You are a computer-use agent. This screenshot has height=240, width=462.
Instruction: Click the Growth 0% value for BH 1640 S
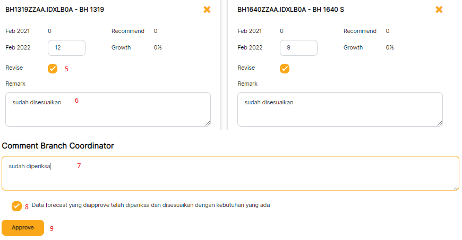(x=390, y=48)
